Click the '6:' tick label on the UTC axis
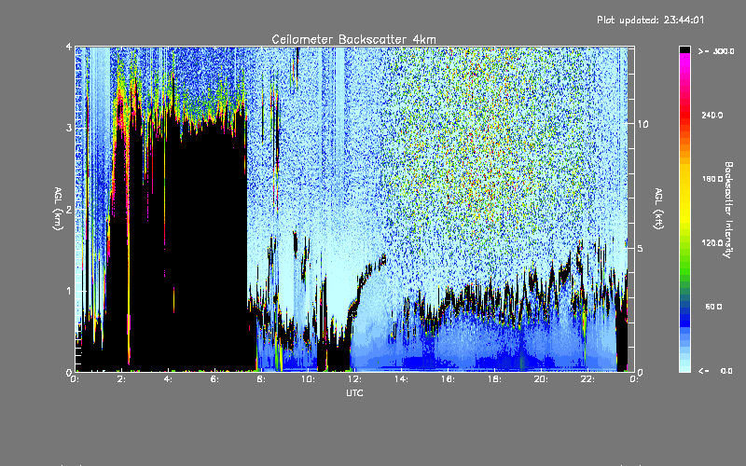Screen dimensions: 746x466 tap(215, 379)
